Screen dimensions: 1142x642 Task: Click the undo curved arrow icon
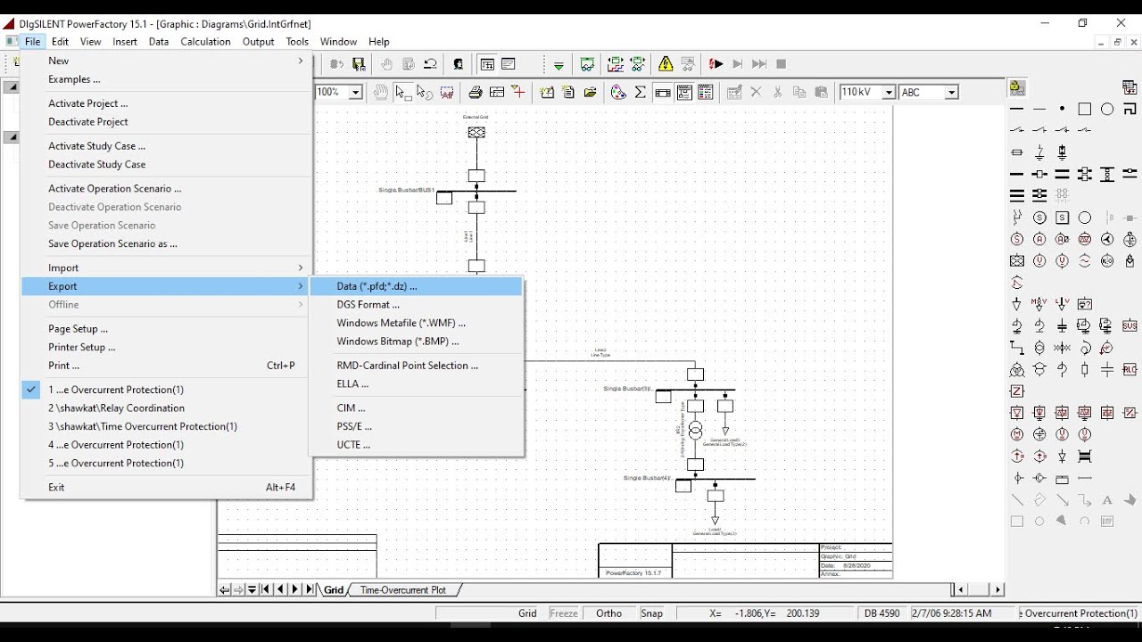[x=430, y=64]
